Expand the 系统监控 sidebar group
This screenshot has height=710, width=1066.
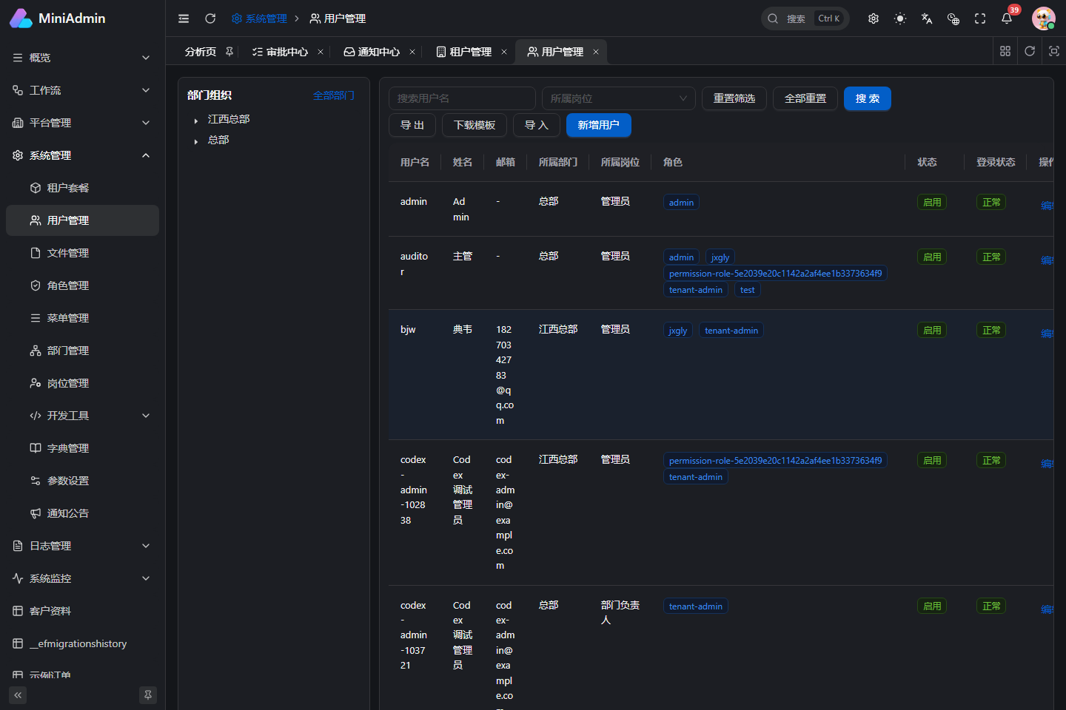pos(82,578)
